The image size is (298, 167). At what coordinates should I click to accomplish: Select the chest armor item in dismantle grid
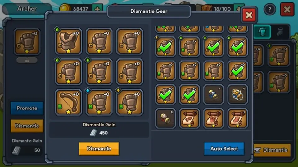(68, 41)
